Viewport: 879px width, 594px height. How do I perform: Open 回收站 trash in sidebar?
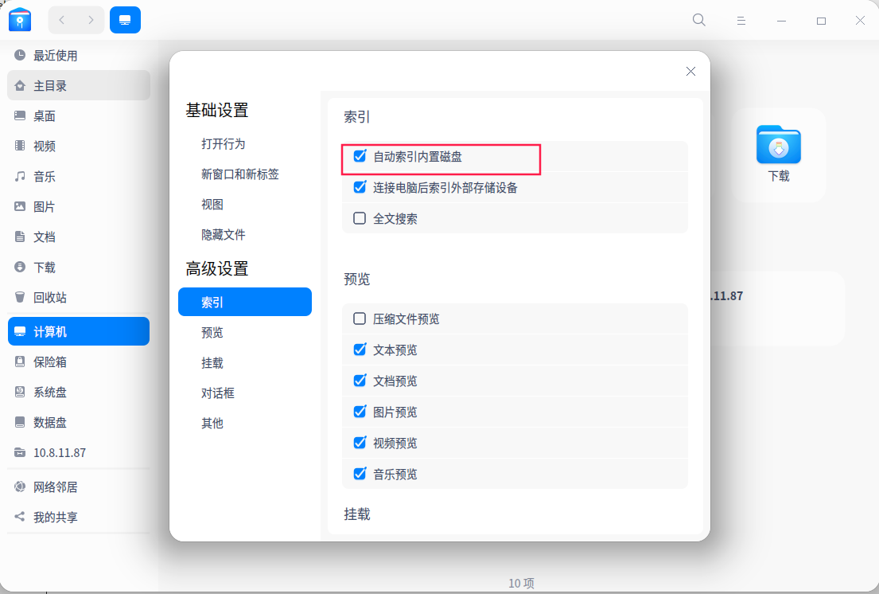click(x=49, y=298)
